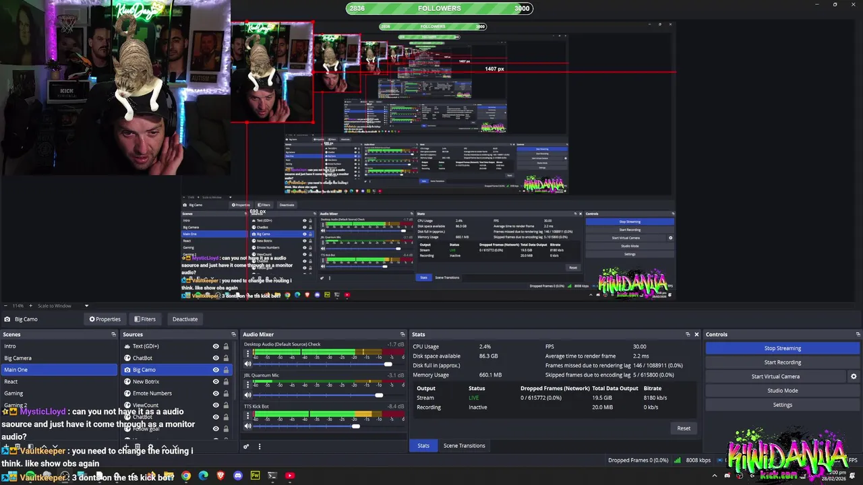Mute the TTS Kick Bot speaker icon
Screen dimensions: 863x485
point(247,426)
